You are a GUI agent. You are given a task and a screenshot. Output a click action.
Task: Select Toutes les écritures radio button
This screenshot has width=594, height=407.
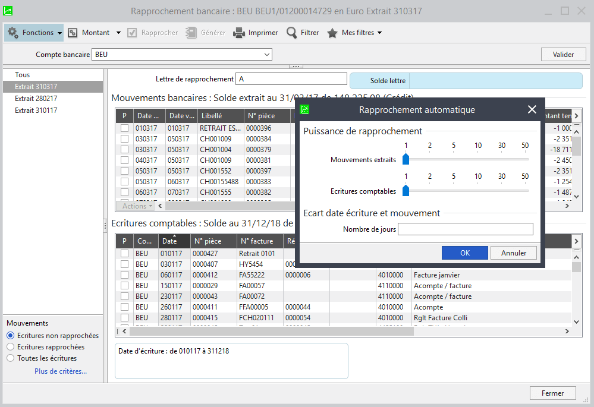[x=10, y=358]
